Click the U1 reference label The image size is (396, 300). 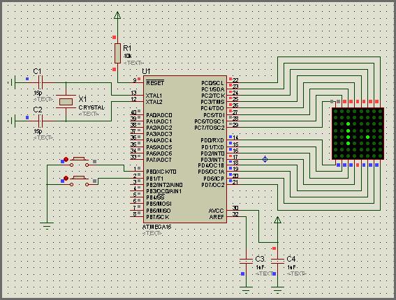(147, 71)
